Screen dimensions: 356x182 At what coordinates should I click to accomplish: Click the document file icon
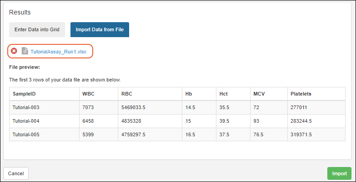coord(25,51)
